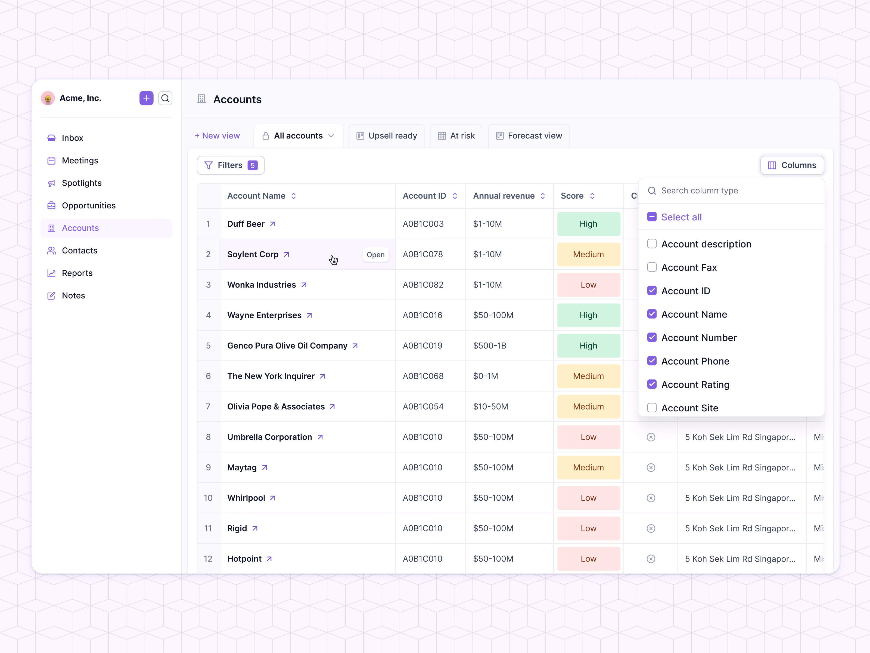Screen dimensions: 870x653
Task: Open Maytag via arrow icon
Action: point(265,468)
